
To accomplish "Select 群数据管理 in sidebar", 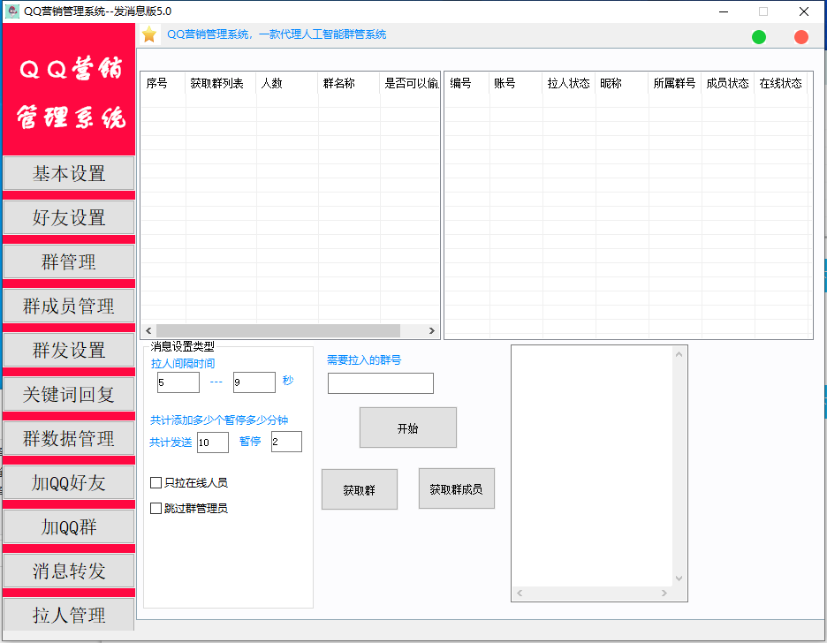I will [x=69, y=438].
